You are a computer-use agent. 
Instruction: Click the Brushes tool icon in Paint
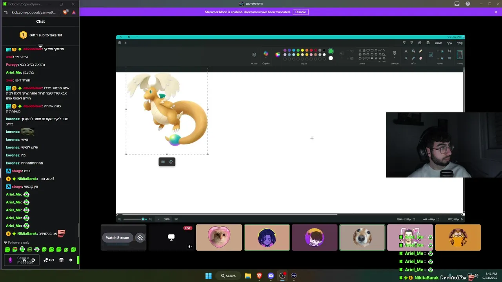(395, 52)
